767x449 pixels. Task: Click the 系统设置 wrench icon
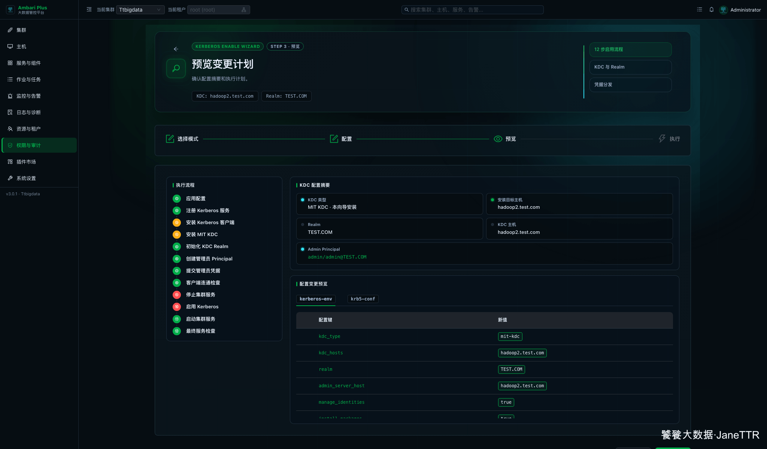[10, 178]
